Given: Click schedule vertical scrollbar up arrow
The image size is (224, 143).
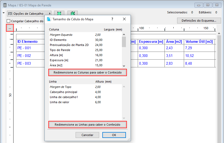Looking at the screenshot, I should 219,33.
